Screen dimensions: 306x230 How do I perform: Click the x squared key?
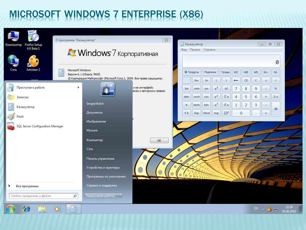point(216,88)
